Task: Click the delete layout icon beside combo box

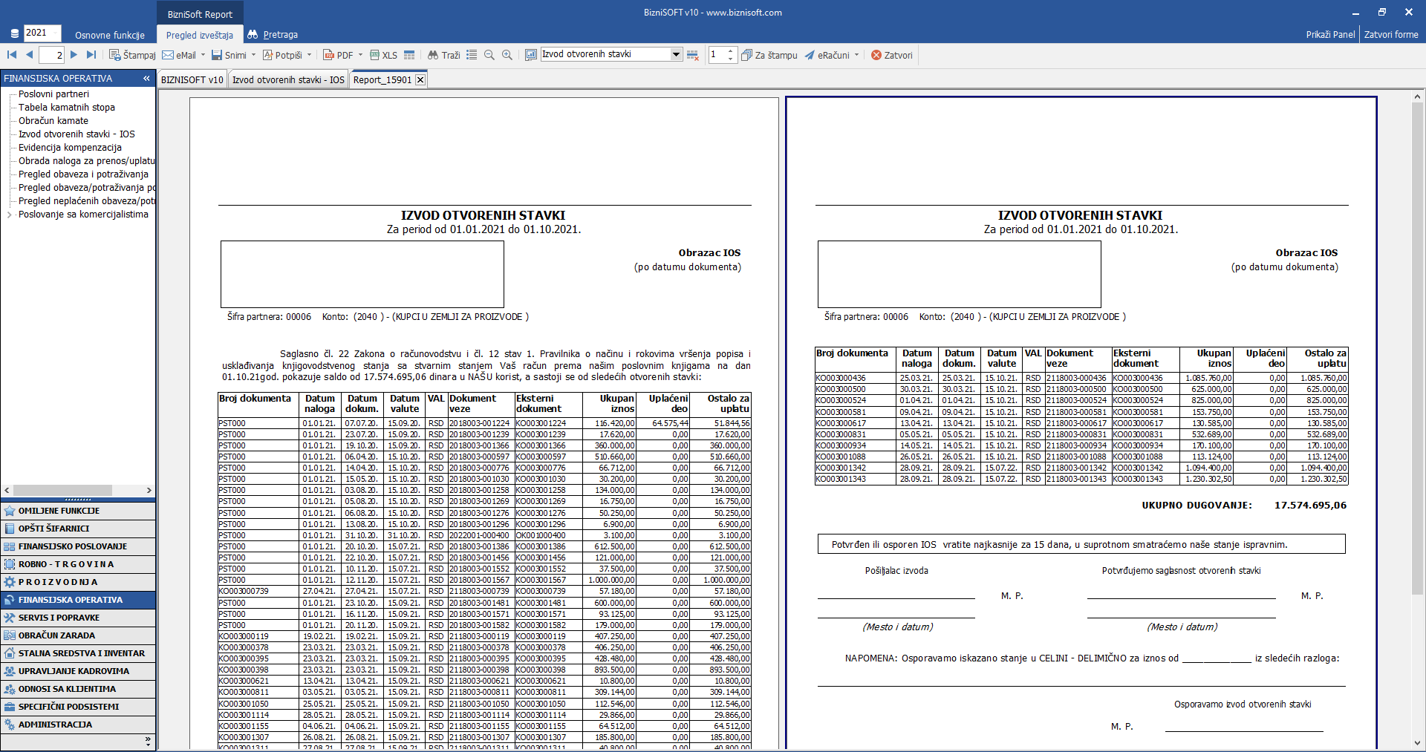Action: click(693, 55)
